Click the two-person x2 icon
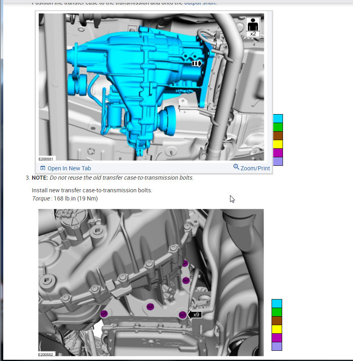Viewport: 353px width, 361px height. pyautogui.click(x=253, y=27)
